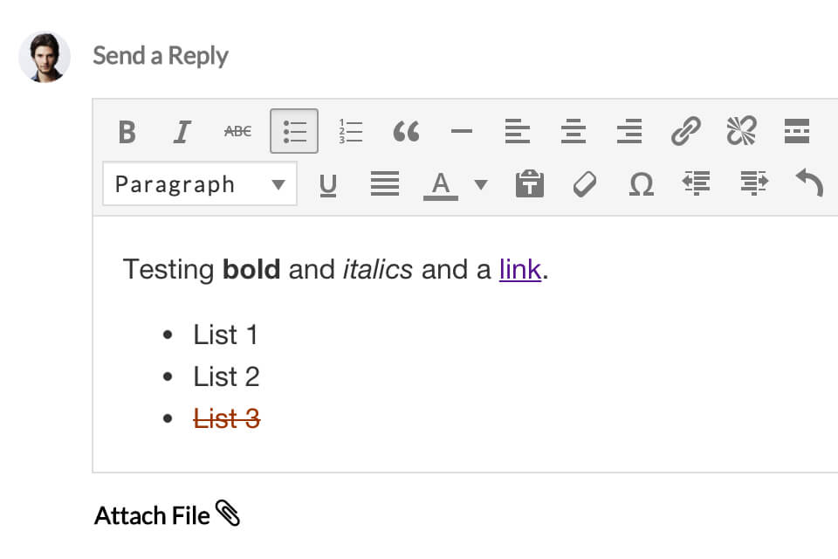Image resolution: width=838 pixels, height=559 pixels.
Task: Toggle italic formatting
Action: pyautogui.click(x=182, y=132)
